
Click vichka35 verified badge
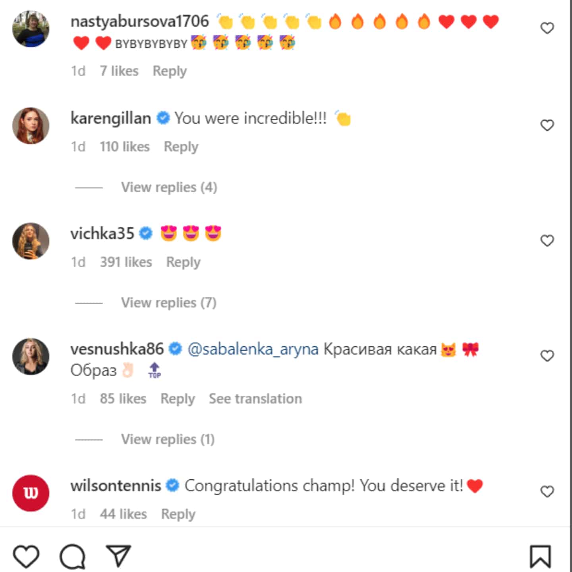tap(146, 233)
